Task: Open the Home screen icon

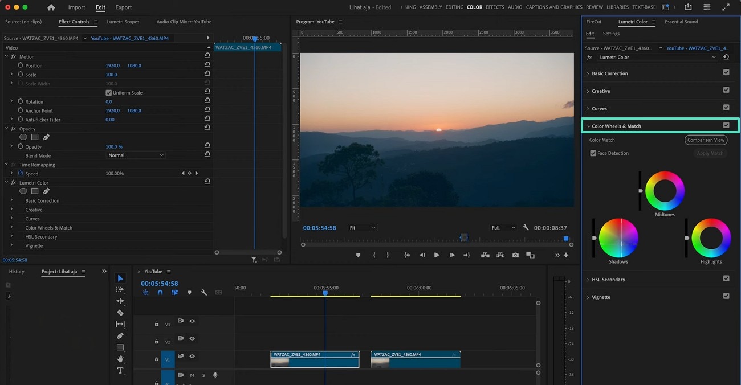Action: click(x=51, y=7)
